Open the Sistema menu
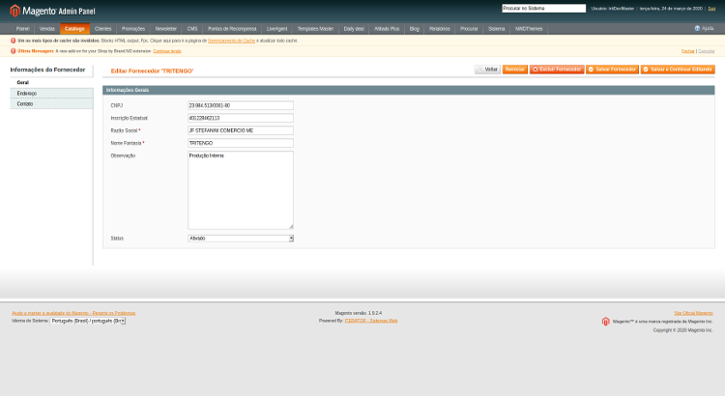This screenshot has width=725, height=396. (497, 29)
